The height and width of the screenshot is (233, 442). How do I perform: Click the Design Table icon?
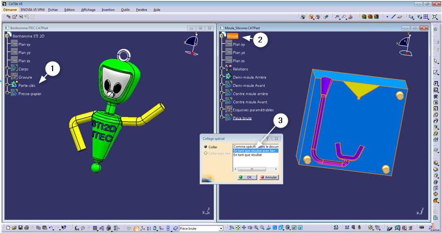pos(95,228)
